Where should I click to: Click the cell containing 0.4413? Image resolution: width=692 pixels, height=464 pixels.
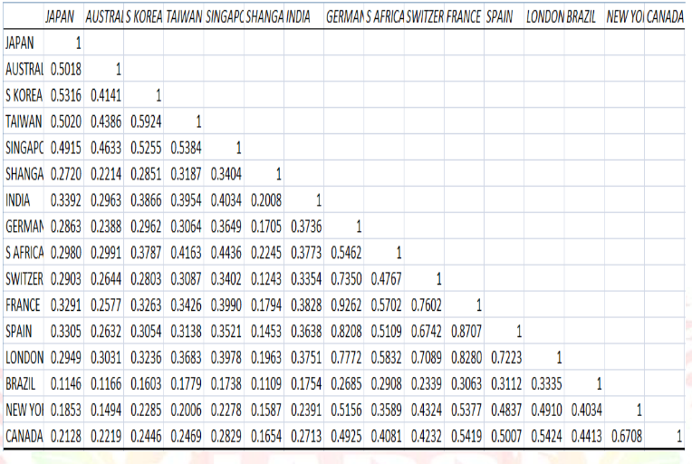click(x=585, y=437)
